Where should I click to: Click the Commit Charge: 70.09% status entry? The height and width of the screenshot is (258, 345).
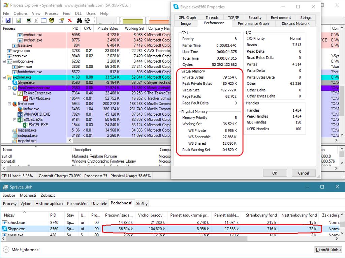[60, 176]
